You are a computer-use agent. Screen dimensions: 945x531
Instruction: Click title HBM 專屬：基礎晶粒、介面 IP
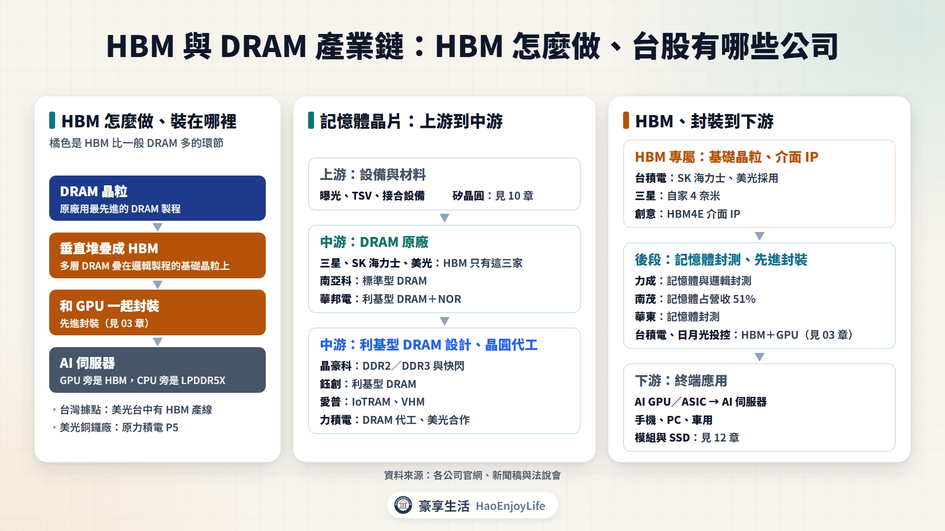tap(726, 157)
